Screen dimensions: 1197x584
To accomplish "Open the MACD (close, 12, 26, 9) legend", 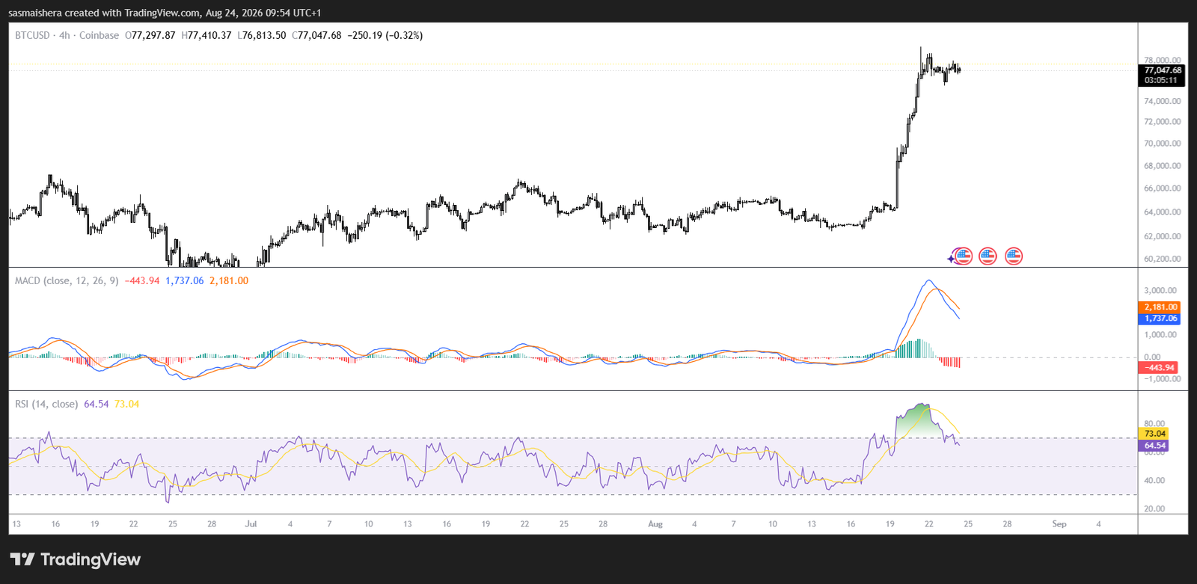I will tap(67, 280).
